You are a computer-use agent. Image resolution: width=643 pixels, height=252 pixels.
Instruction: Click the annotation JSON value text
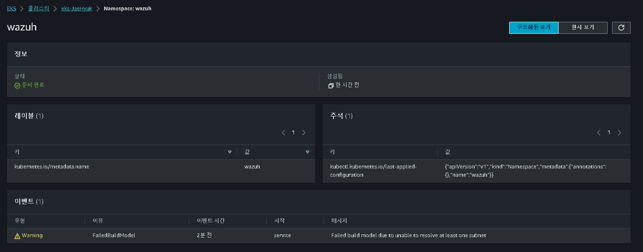[526, 171]
